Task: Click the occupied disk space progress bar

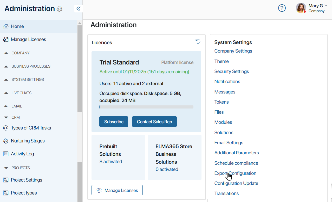Action: tap(146, 107)
